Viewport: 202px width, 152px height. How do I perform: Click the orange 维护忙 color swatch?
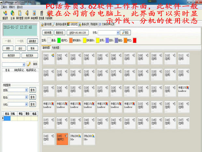tap(71, 41)
